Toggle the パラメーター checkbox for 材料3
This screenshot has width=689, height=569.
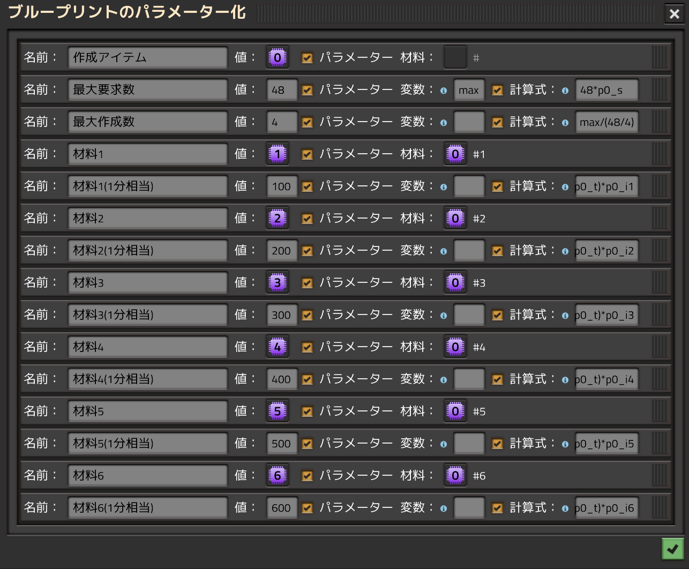(x=308, y=283)
